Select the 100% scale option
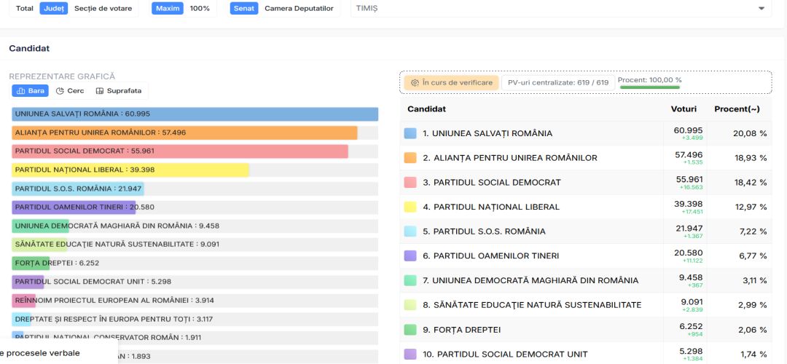The image size is (787, 364). [x=200, y=9]
